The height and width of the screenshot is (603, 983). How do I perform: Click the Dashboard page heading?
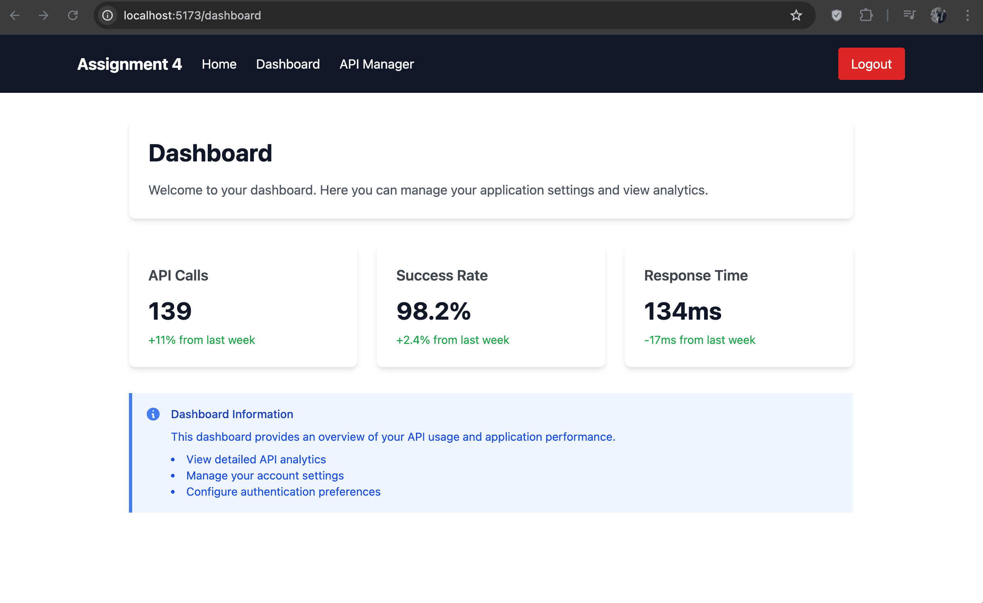coord(210,153)
